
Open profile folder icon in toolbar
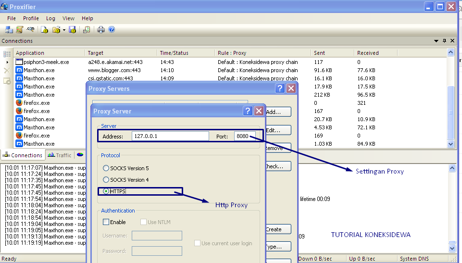pos(56,29)
